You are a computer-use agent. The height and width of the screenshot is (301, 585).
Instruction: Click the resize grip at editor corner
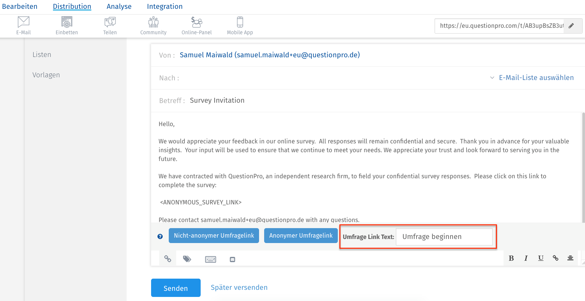[x=583, y=263]
